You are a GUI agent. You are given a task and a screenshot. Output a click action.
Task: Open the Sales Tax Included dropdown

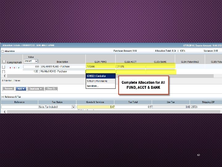tap(74, 107)
